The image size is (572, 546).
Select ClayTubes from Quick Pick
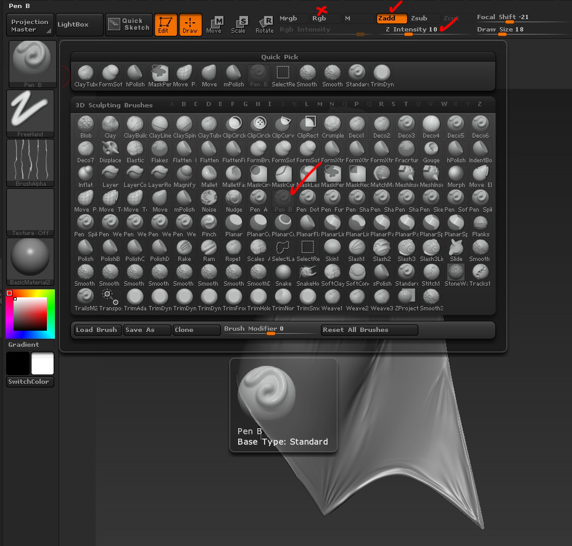point(86,77)
